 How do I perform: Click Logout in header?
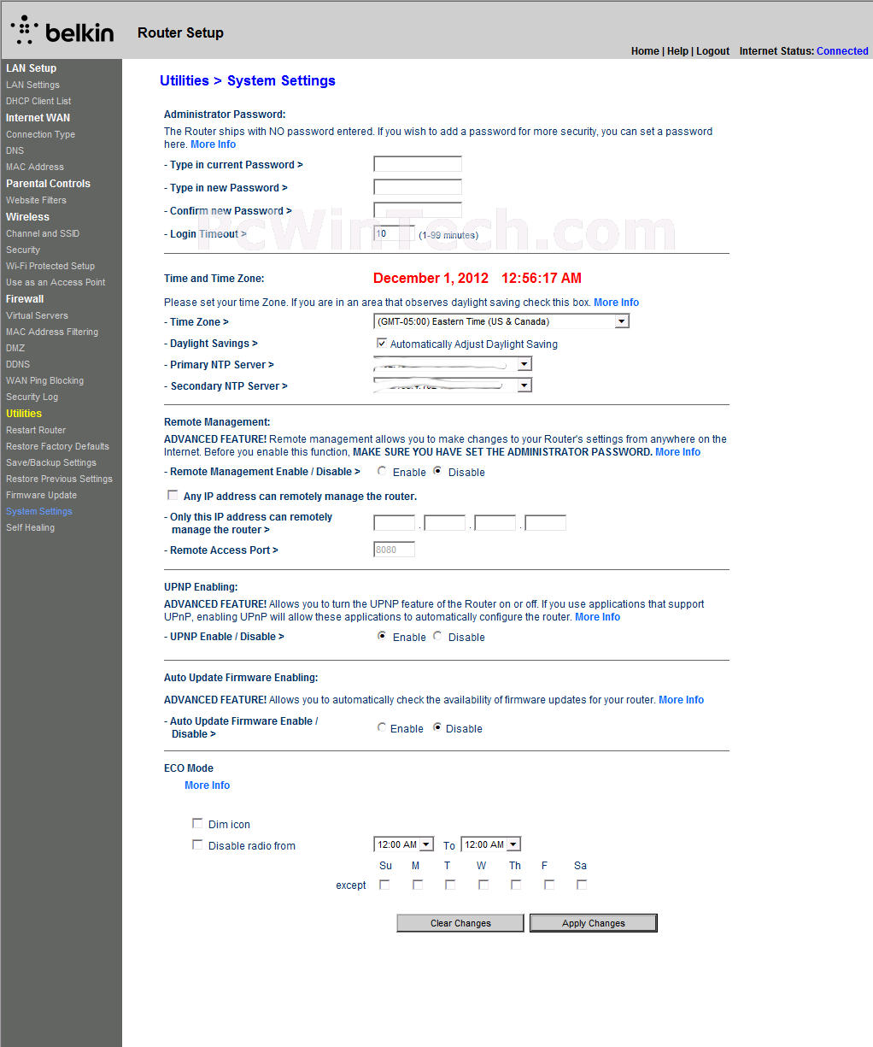[712, 51]
